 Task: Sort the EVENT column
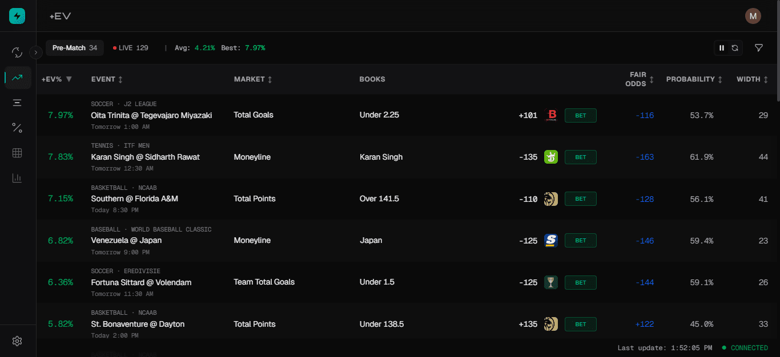106,79
